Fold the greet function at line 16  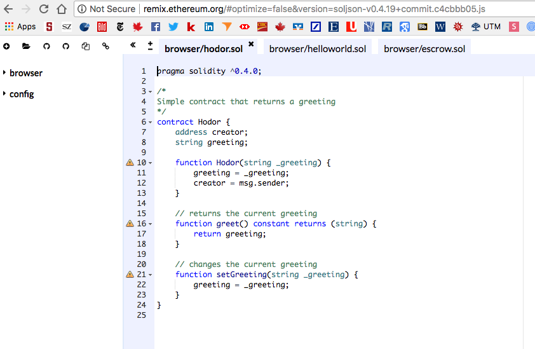pyautogui.click(x=150, y=224)
